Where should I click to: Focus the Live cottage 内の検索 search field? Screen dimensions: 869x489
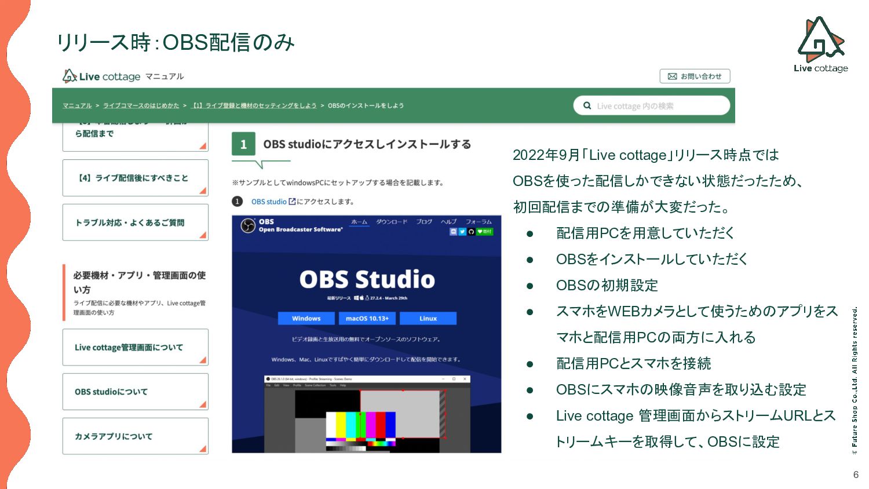pyautogui.click(x=651, y=106)
